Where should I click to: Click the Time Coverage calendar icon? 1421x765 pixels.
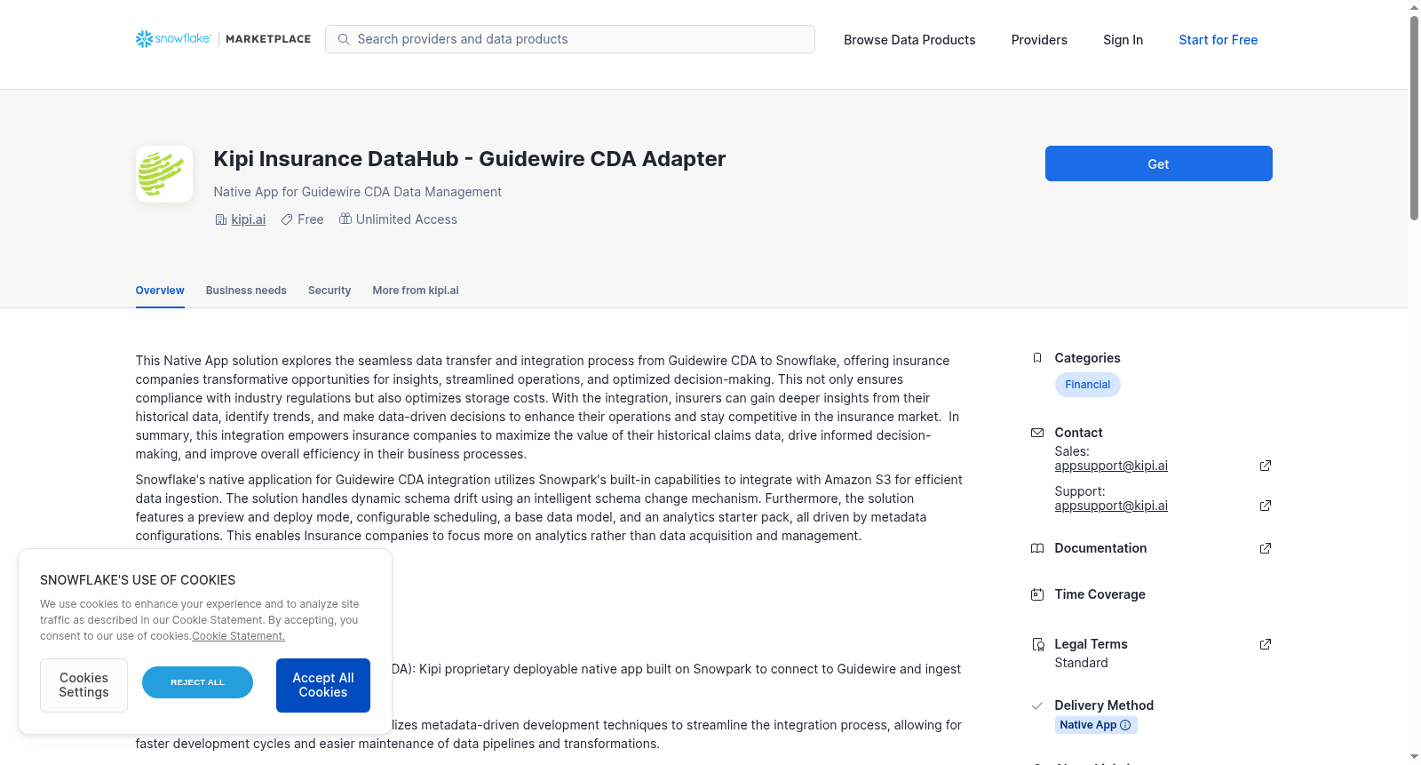coord(1037,594)
